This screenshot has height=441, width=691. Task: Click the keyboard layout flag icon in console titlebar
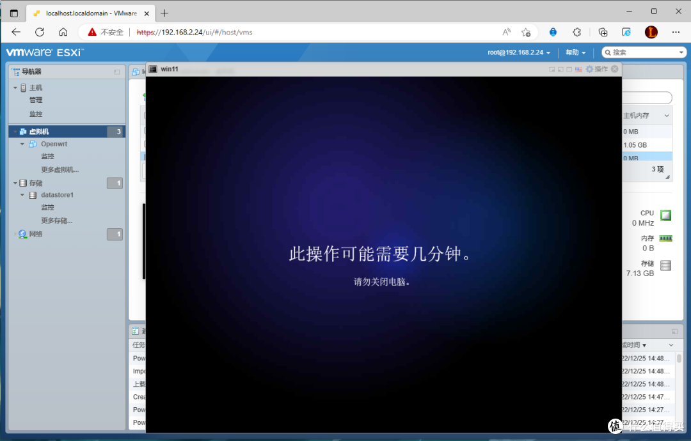(x=579, y=69)
